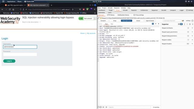Open the system volume control
Screen dimensions: 194x109
point(189,2)
